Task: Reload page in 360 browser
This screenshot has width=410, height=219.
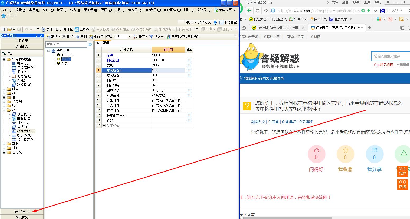Action: click(258, 11)
